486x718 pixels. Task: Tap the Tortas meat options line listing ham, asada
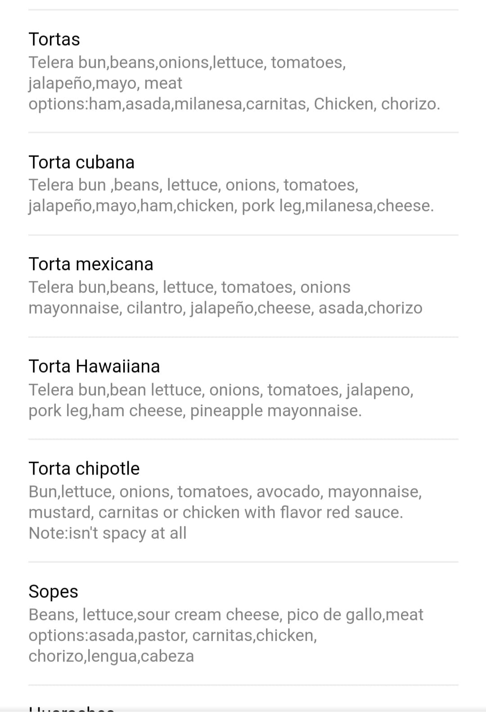[x=234, y=104]
